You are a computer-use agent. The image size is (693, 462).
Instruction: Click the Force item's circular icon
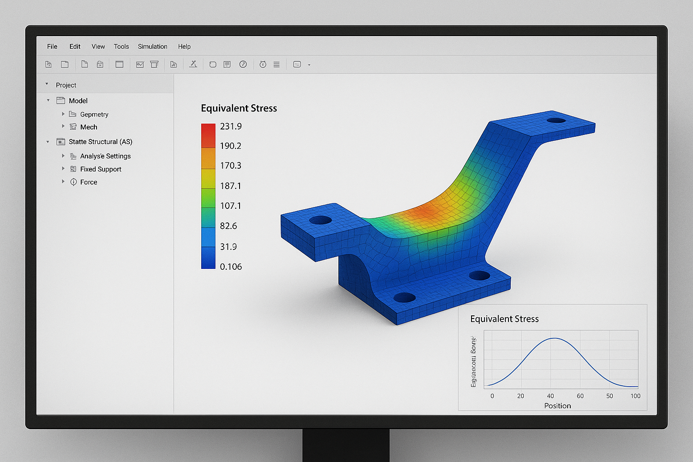(74, 182)
